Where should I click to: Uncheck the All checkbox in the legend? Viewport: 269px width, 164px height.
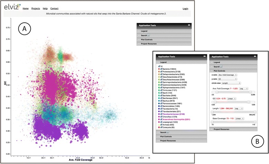(x=159, y=66)
